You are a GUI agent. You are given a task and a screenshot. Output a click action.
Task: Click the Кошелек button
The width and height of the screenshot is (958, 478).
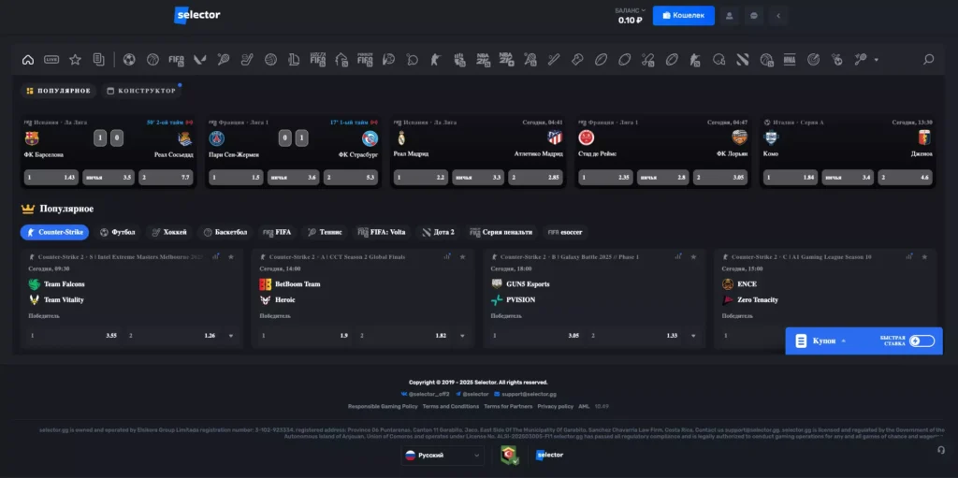click(683, 16)
